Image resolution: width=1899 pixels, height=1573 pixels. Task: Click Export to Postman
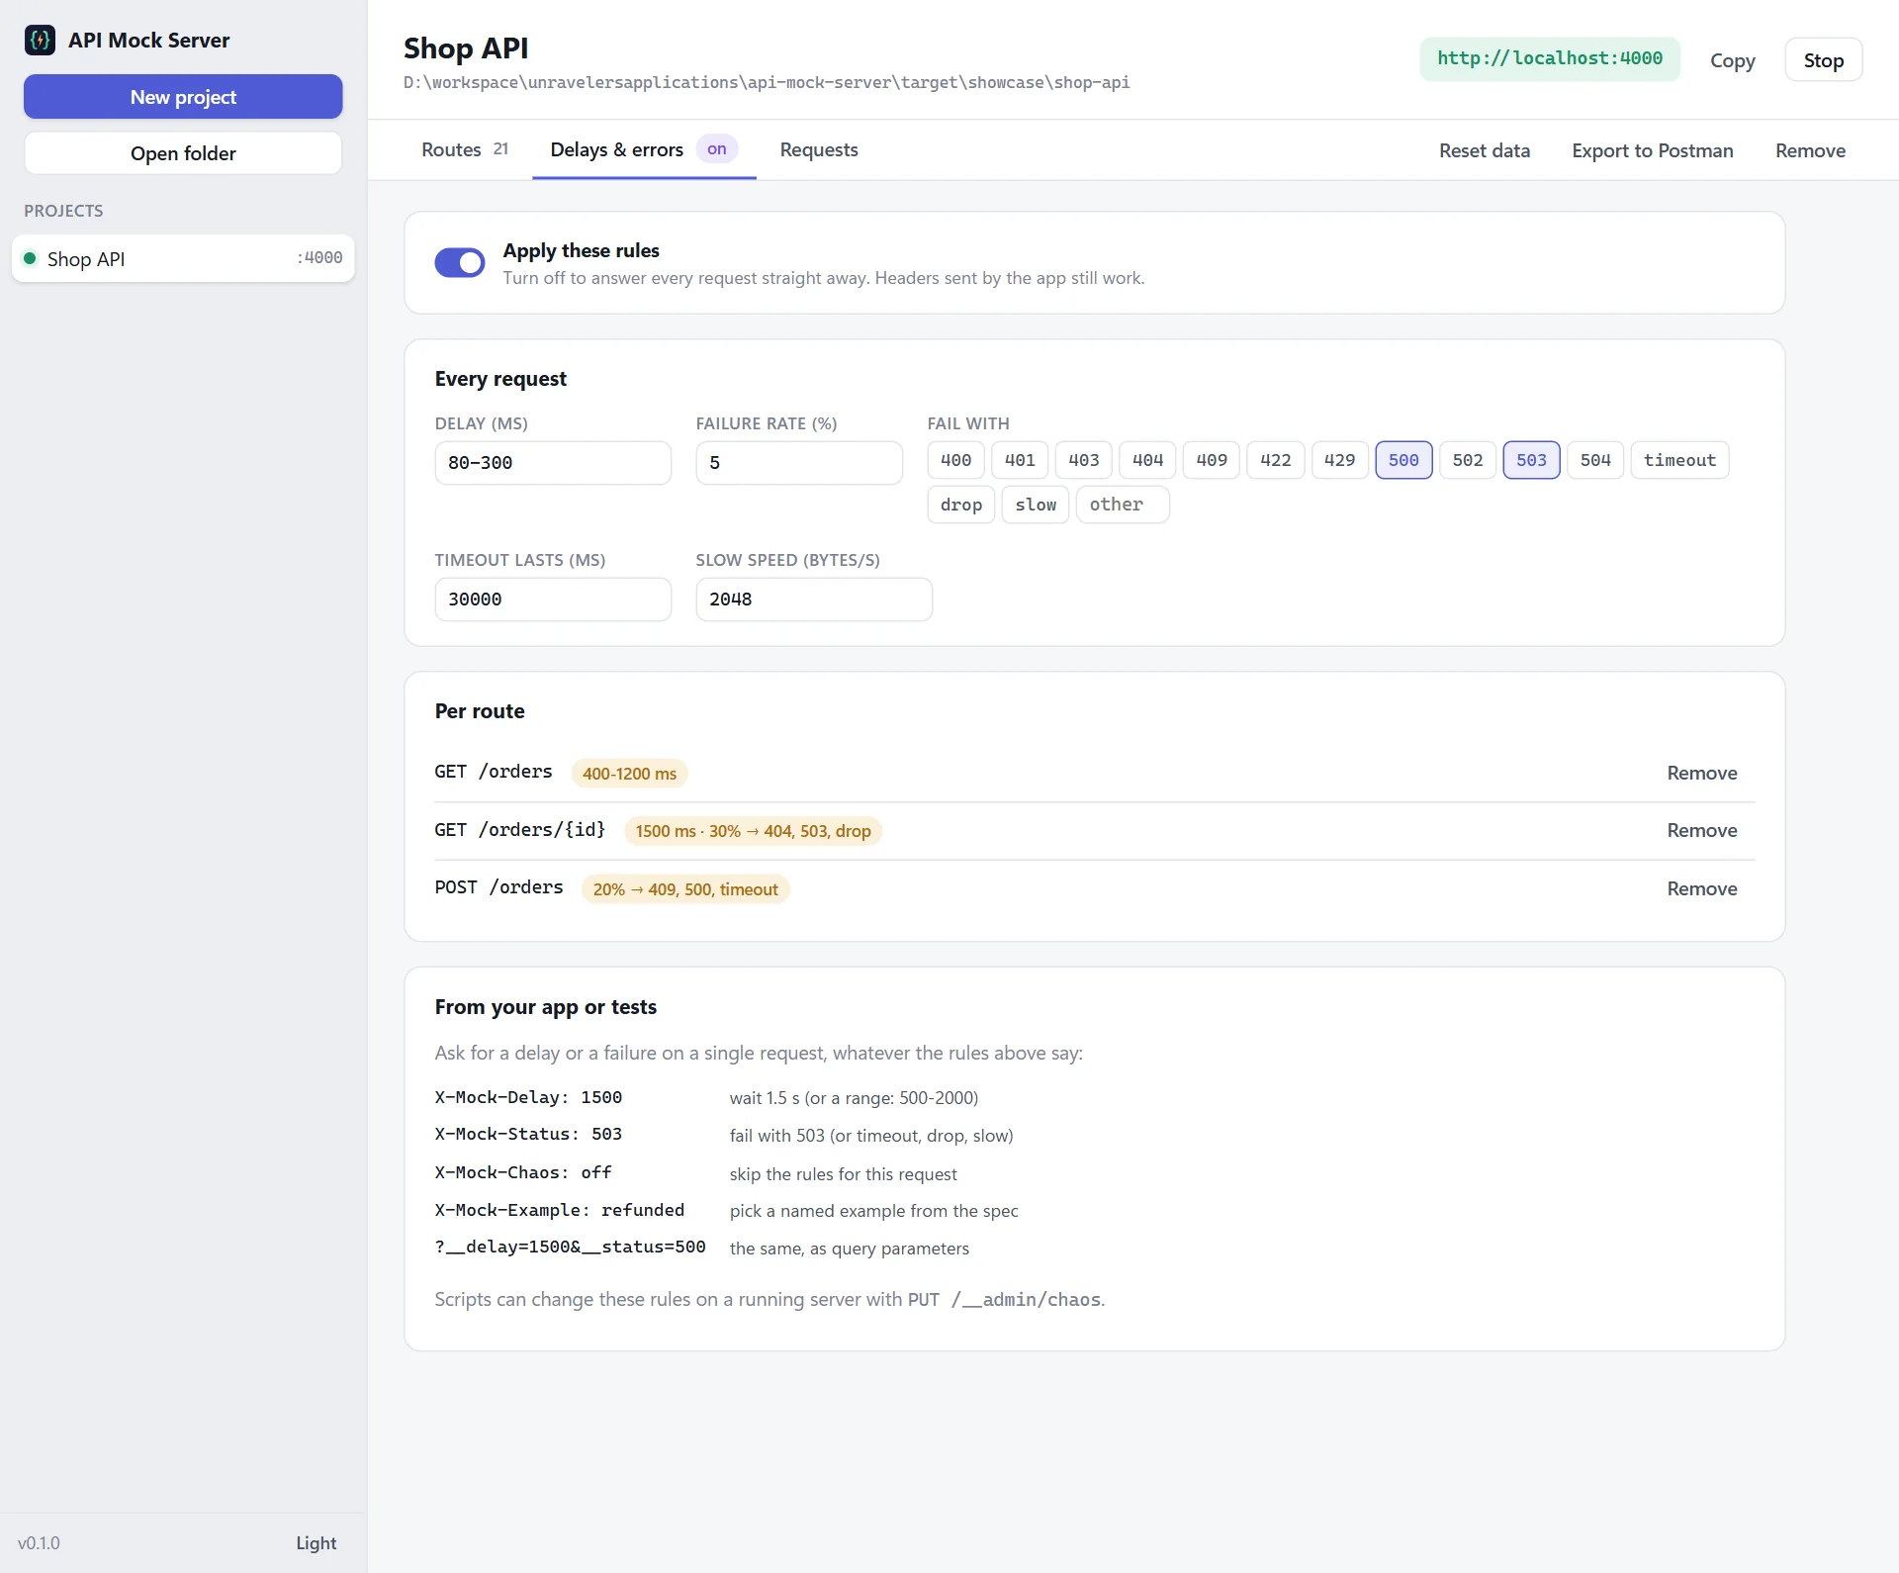point(1652,150)
